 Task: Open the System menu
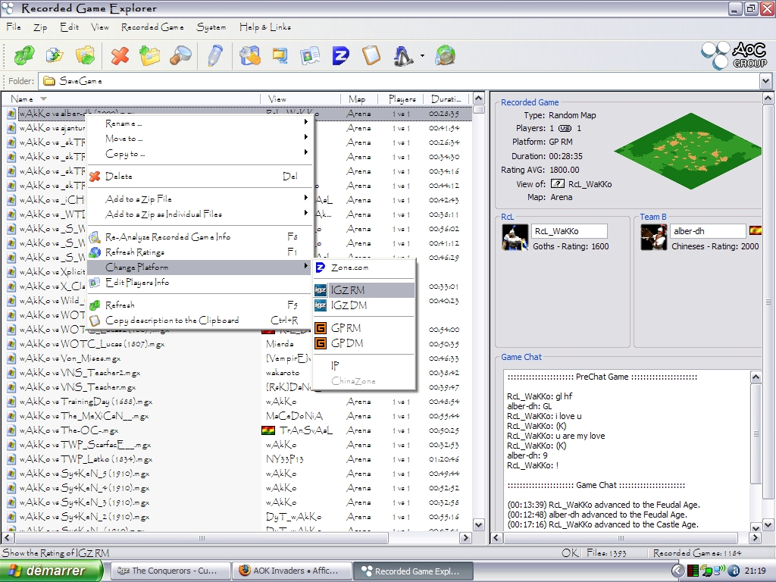(211, 27)
